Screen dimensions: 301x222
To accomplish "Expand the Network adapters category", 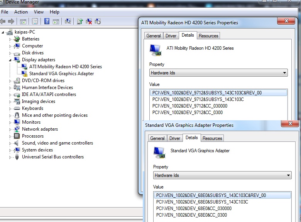I will (x=10, y=129).
